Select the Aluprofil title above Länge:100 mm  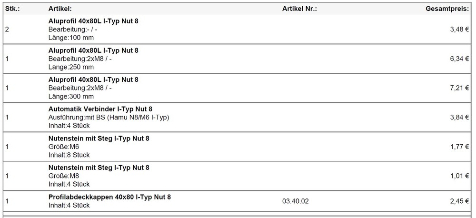pos(93,21)
